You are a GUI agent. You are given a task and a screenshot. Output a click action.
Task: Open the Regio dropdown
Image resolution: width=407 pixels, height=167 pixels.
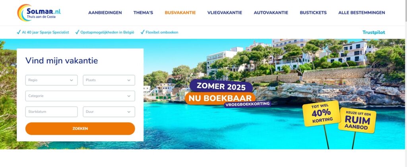coord(51,80)
